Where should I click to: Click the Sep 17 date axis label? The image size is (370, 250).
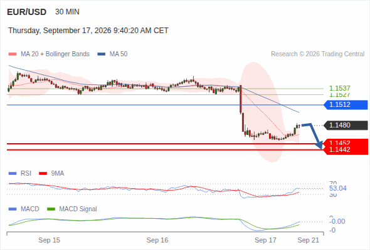click(265, 240)
